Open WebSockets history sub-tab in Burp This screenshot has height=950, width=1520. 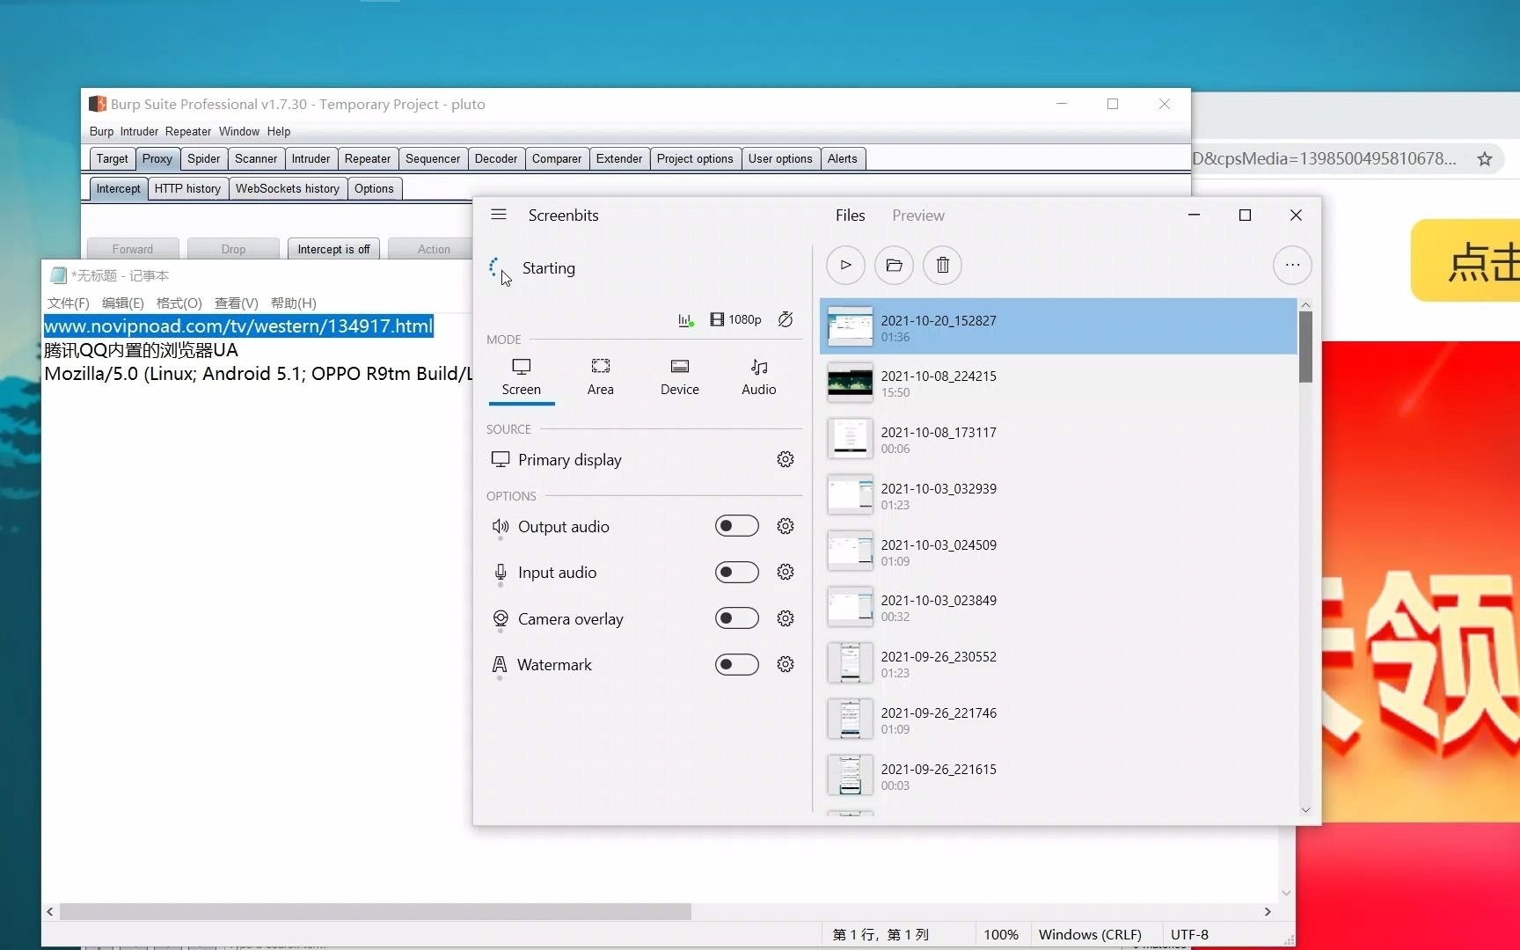[x=288, y=188]
